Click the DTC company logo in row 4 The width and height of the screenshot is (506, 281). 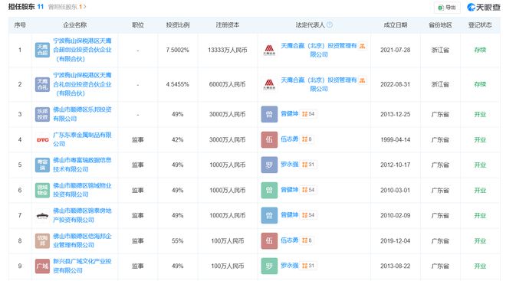pyautogui.click(x=43, y=139)
